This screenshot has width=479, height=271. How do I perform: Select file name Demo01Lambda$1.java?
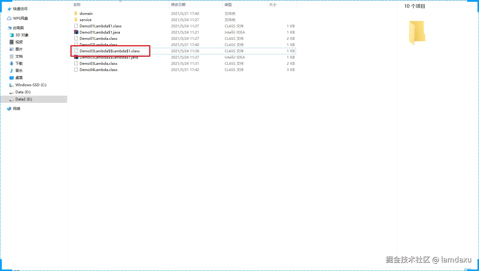tap(100, 32)
